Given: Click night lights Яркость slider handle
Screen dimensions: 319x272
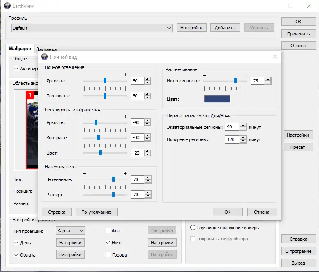Looking at the screenshot, I should coord(105,81).
